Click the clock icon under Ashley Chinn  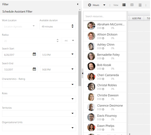coord(103,48)
